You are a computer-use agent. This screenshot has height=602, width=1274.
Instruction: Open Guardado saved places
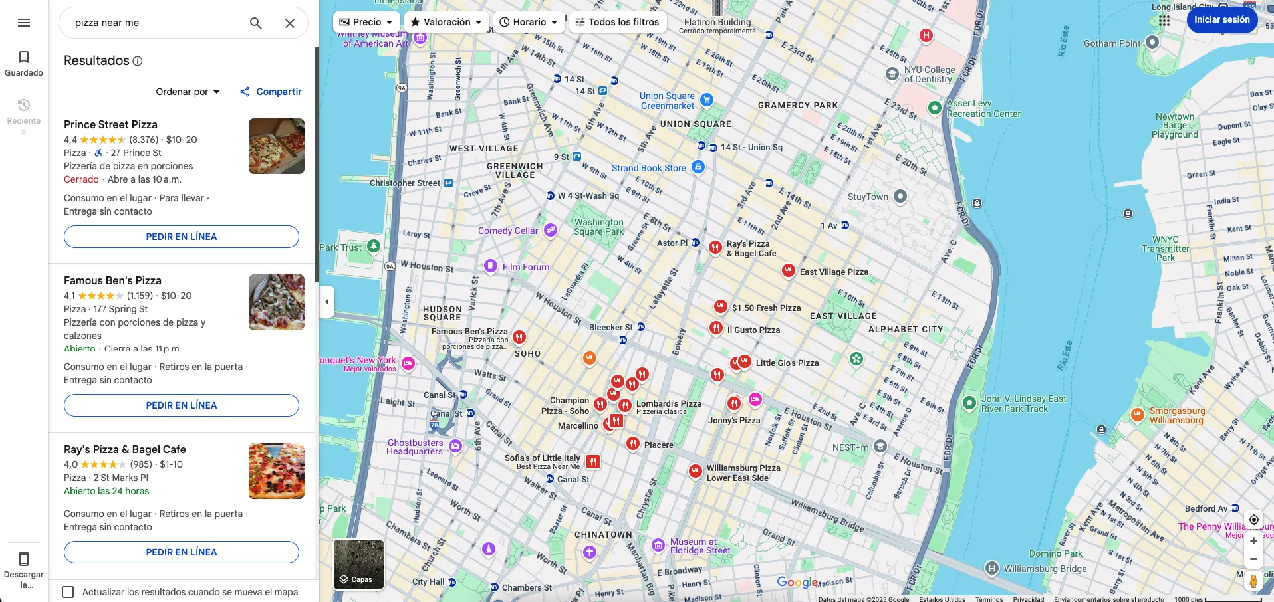pos(24,64)
